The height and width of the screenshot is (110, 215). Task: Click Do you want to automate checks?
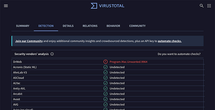click(179, 54)
